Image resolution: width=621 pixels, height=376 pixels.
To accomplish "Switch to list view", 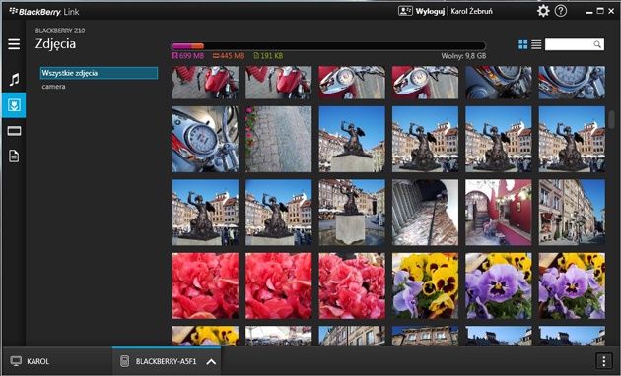I will (536, 44).
